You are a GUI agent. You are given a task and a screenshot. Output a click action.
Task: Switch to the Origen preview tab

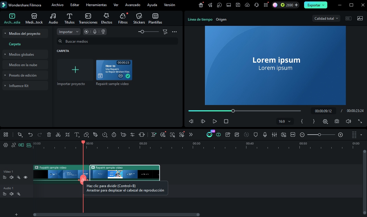coord(221,19)
